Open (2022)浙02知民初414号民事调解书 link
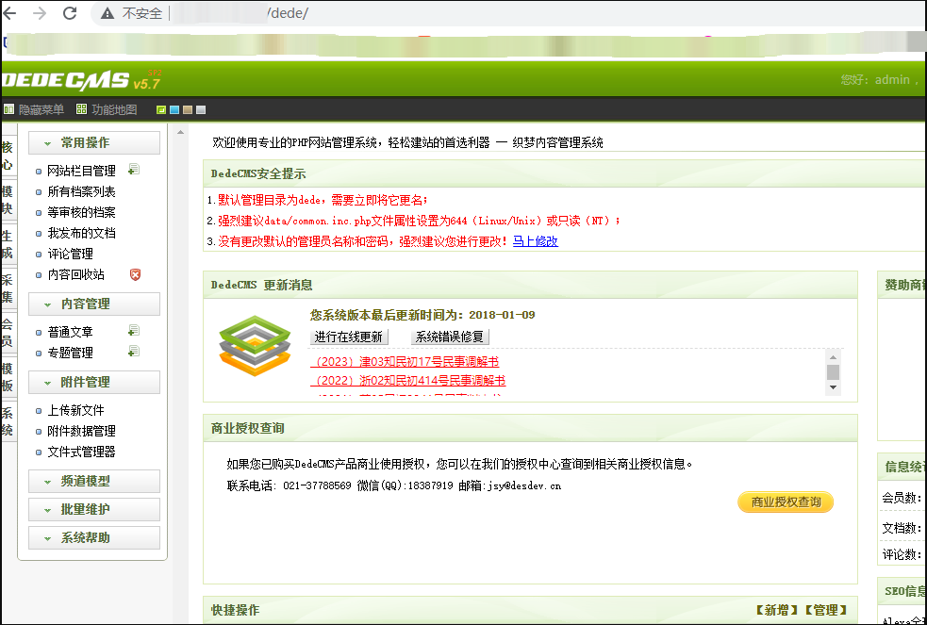 coord(408,381)
